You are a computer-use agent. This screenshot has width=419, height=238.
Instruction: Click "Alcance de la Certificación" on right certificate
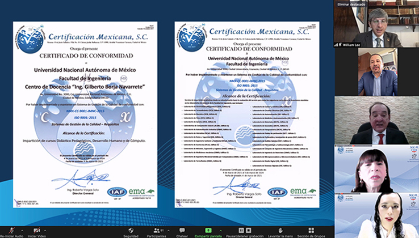click(246, 96)
